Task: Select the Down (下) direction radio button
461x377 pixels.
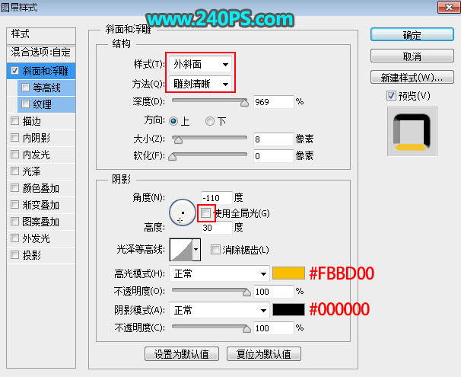Action: pyautogui.click(x=210, y=121)
